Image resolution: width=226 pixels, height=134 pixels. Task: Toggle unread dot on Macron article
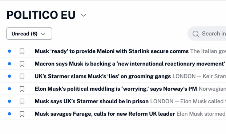9,64
